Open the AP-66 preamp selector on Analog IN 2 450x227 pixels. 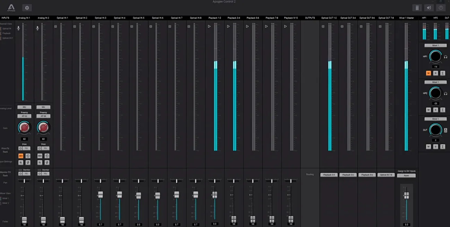point(43,116)
